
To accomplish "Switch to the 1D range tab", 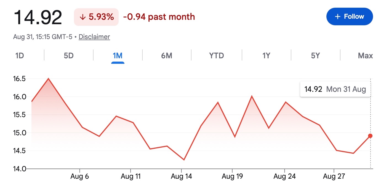I will pyautogui.click(x=20, y=56).
